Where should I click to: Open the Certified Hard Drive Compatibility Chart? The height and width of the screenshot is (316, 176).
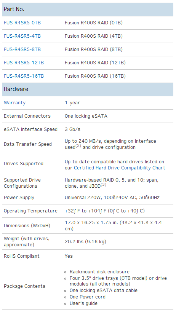click(120, 168)
